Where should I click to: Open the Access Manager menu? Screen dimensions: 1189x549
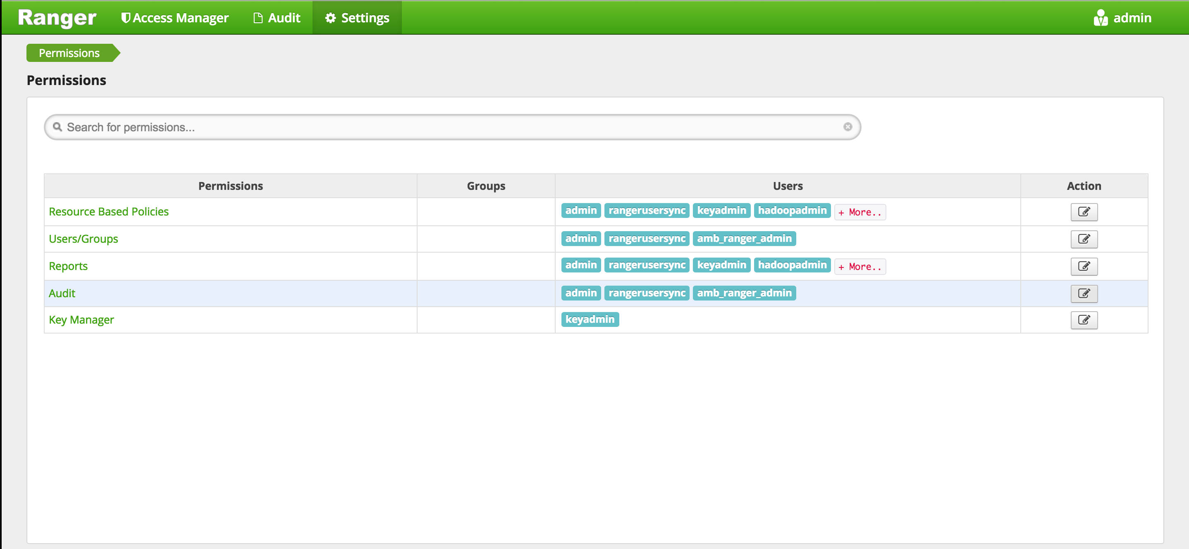coord(175,18)
